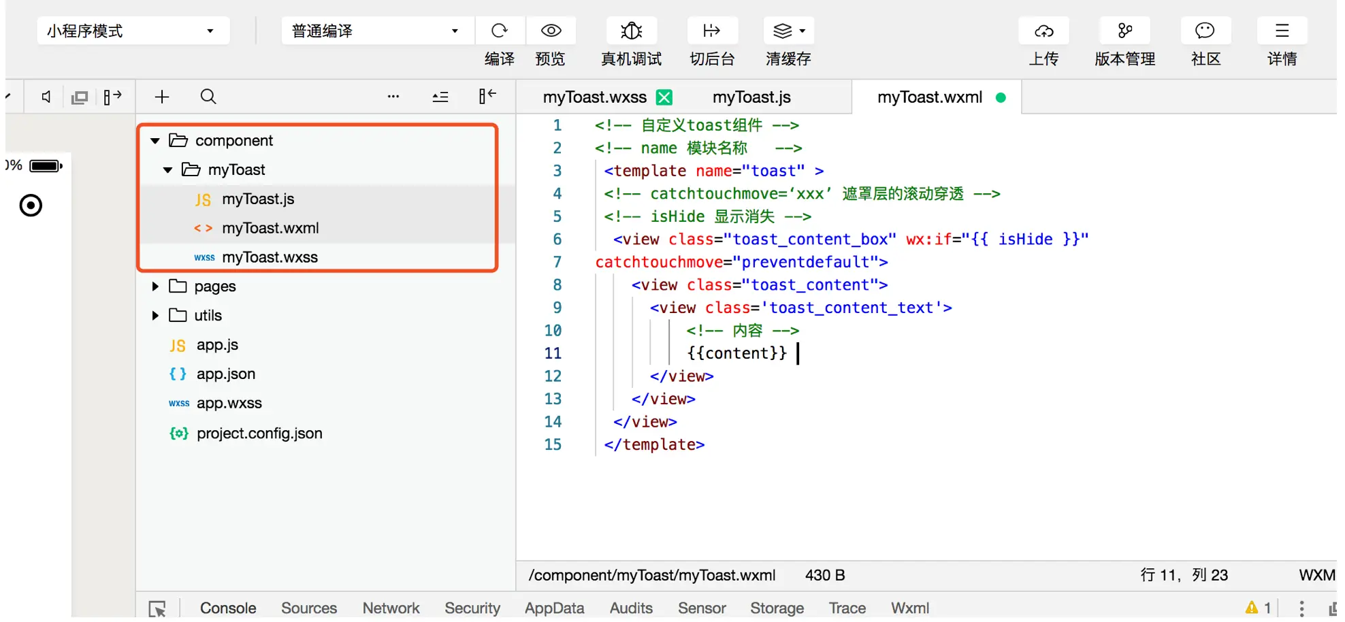Open devtools more options vertical dots
This screenshot has height=622, width=1345.
(1301, 608)
